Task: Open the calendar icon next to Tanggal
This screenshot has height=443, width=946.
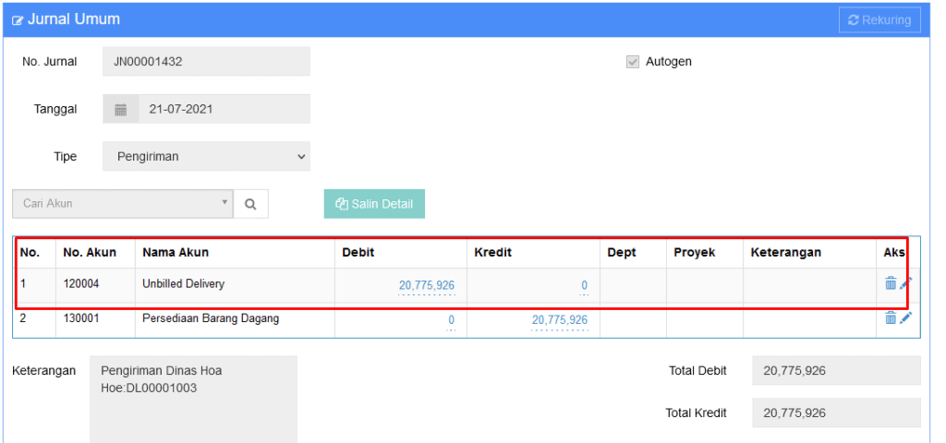Action: (x=121, y=110)
